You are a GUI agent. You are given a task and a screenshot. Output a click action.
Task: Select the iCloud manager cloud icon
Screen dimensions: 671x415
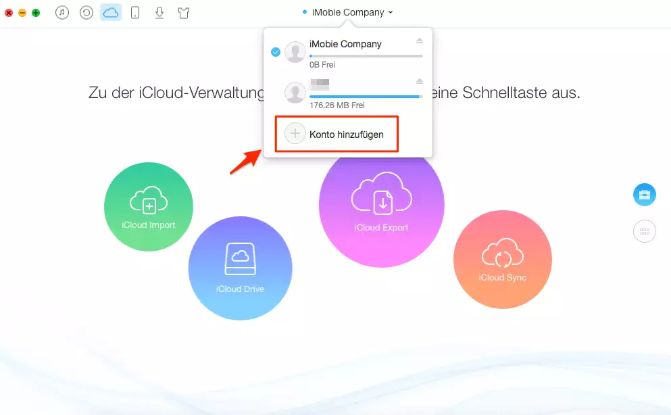coord(111,12)
